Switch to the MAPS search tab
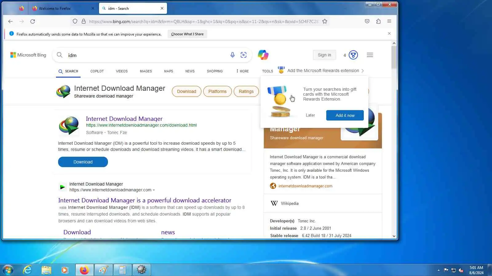The image size is (492, 276). click(169, 71)
